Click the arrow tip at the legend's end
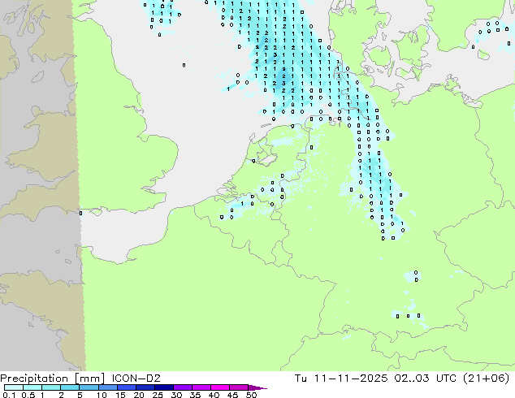Image resolution: width=515 pixels, height=398 pixels. (x=257, y=387)
